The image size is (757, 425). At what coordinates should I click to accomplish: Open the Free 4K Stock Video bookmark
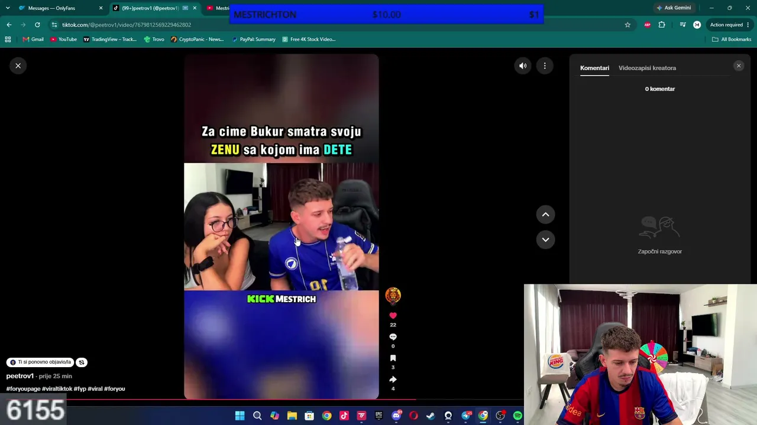tap(309, 40)
